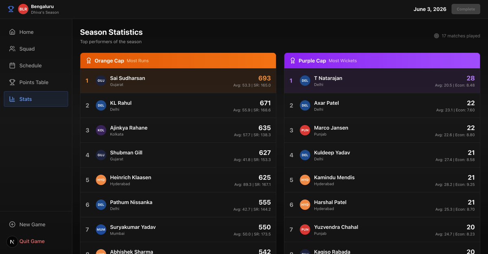
Task: Select player name Heinrich Klaasen
Action: pyautogui.click(x=130, y=178)
